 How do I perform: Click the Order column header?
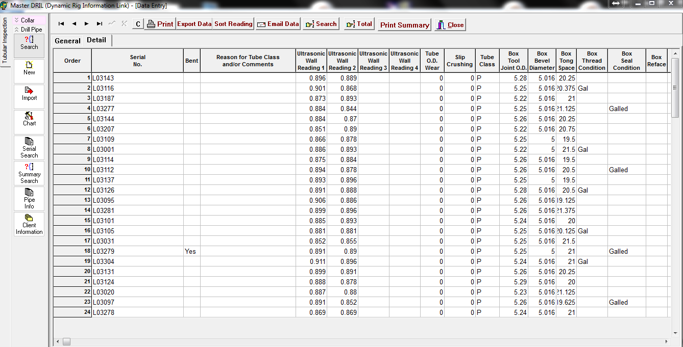(72, 61)
